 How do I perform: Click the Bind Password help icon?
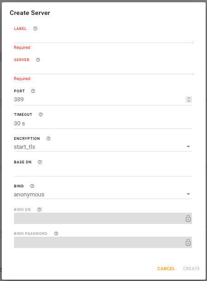pyautogui.click(x=56, y=233)
